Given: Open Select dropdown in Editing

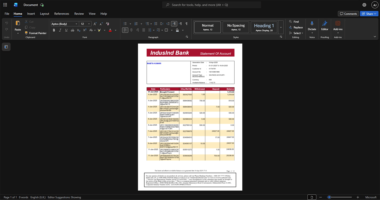Looking at the screenshot, I should click(296, 33).
